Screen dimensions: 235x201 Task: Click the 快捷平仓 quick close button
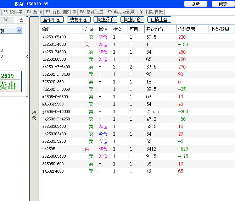(79, 20)
